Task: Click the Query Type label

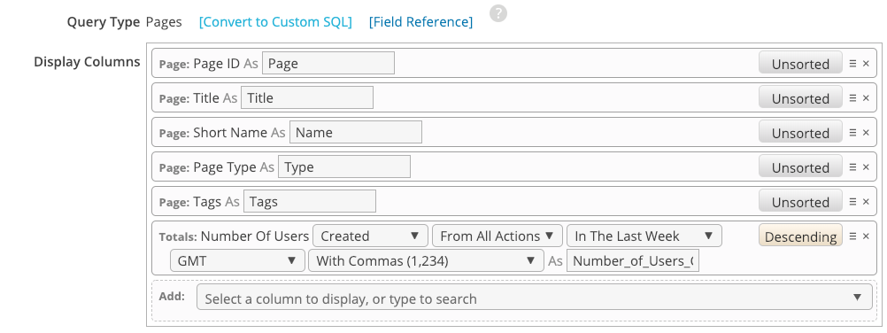Action: click(104, 22)
